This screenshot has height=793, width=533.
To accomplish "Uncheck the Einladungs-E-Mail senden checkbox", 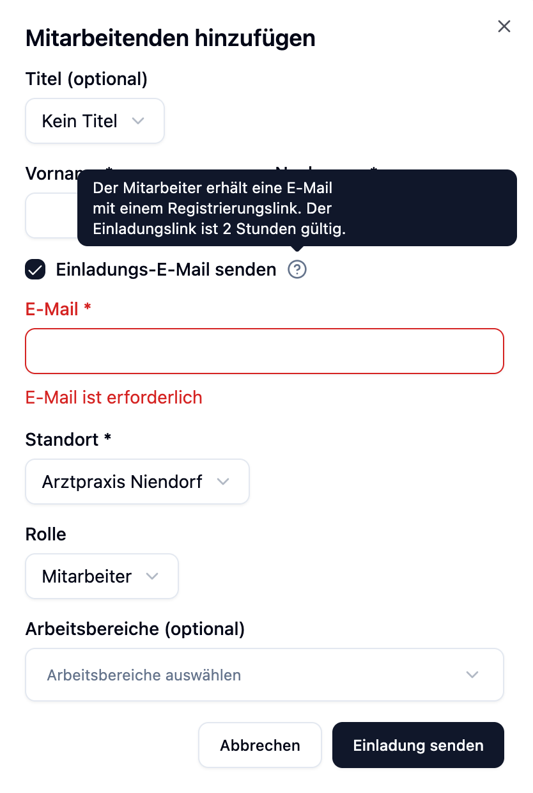I will 35,270.
